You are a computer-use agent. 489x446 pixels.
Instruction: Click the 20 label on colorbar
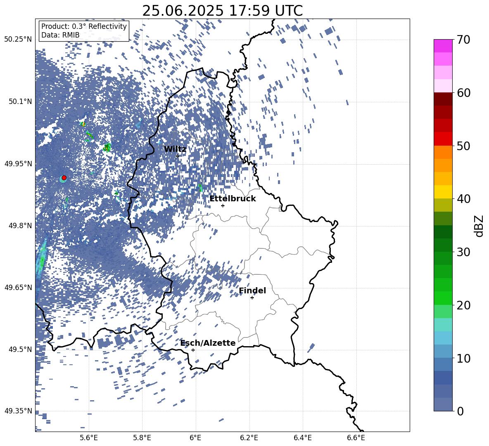[463, 305]
